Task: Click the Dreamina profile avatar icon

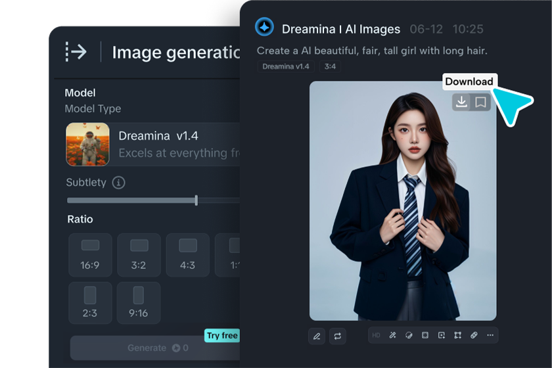Action: point(264,27)
